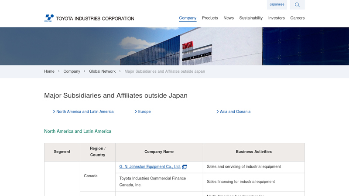
Task: Open the Investors menu
Action: click(276, 18)
